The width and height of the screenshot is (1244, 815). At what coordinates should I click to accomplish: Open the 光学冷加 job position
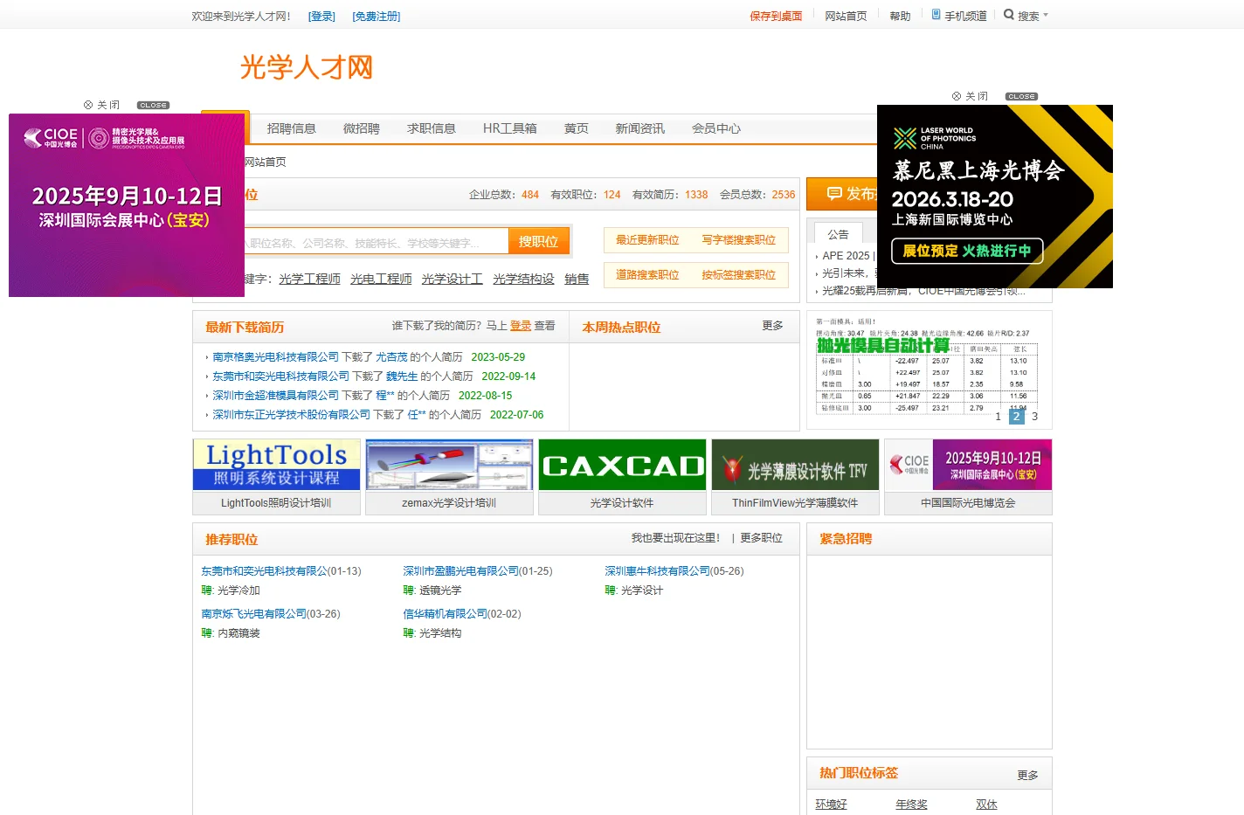point(238,591)
